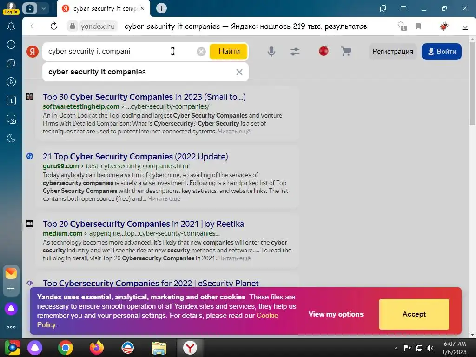Image resolution: width=476 pixels, height=357 pixels.
Task: Expand first result Читать ещё
Action: pyautogui.click(x=234, y=132)
